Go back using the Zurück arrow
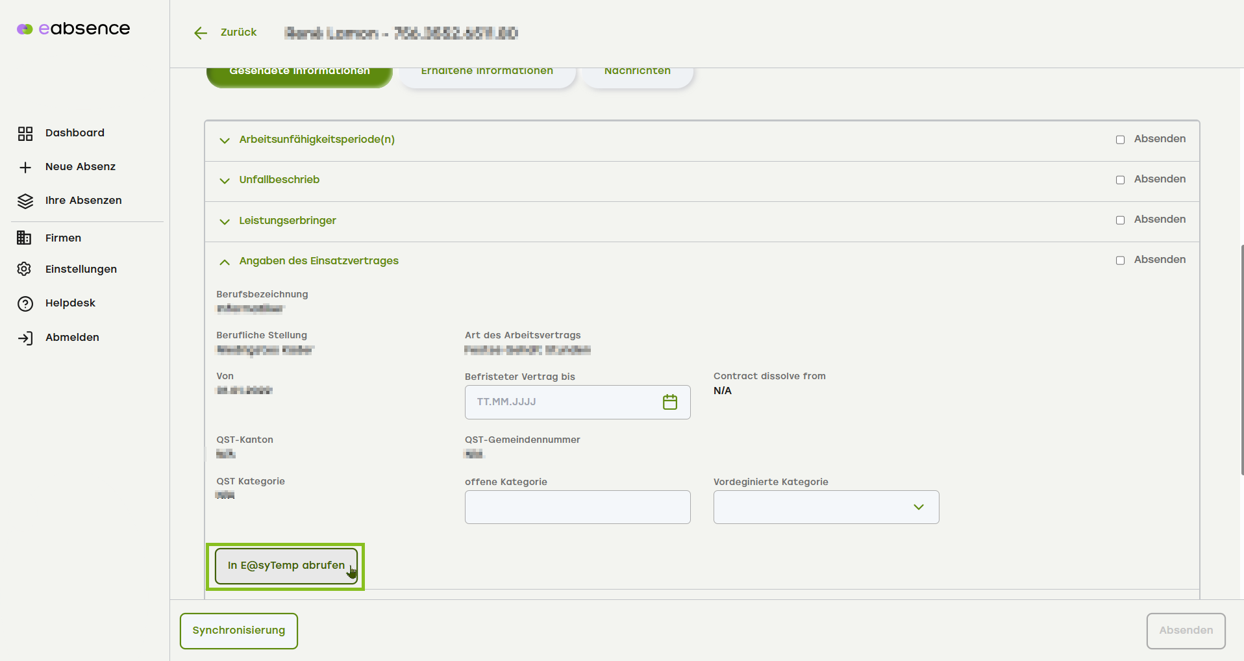 click(x=201, y=33)
